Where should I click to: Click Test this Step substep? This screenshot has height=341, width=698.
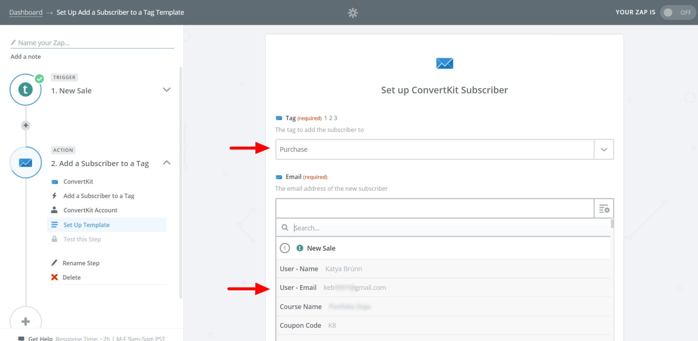click(82, 239)
